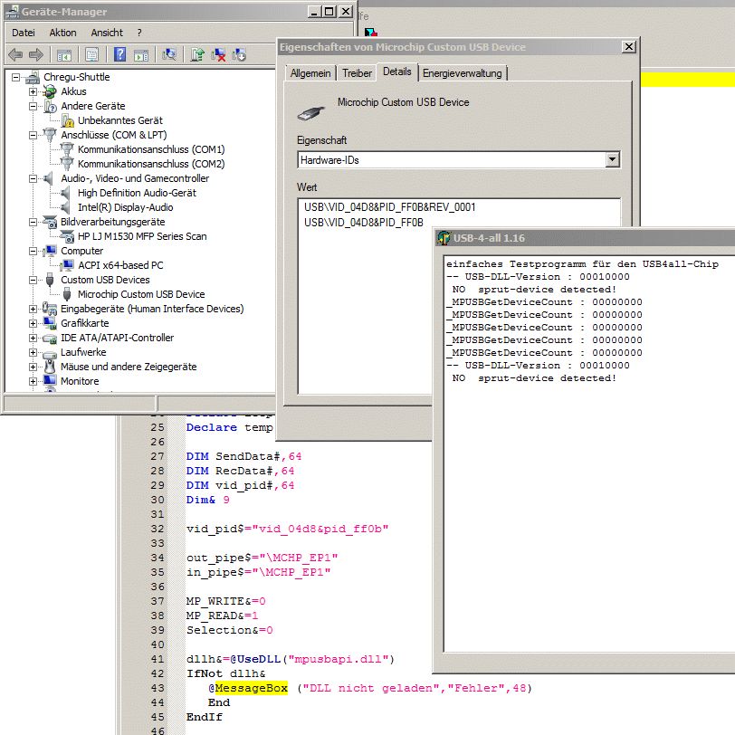Screen dimensions: 735x735
Task: Switch to the Energieverwaltung tab
Action: [x=462, y=73]
